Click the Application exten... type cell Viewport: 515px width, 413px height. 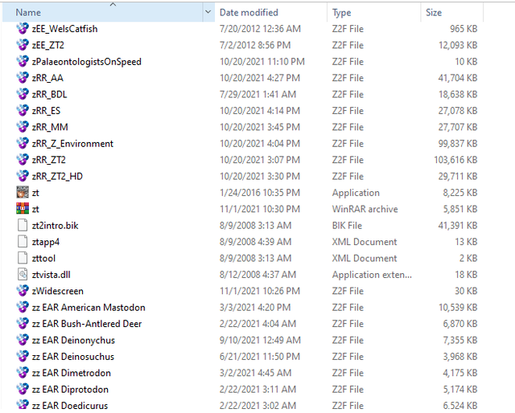(372, 275)
